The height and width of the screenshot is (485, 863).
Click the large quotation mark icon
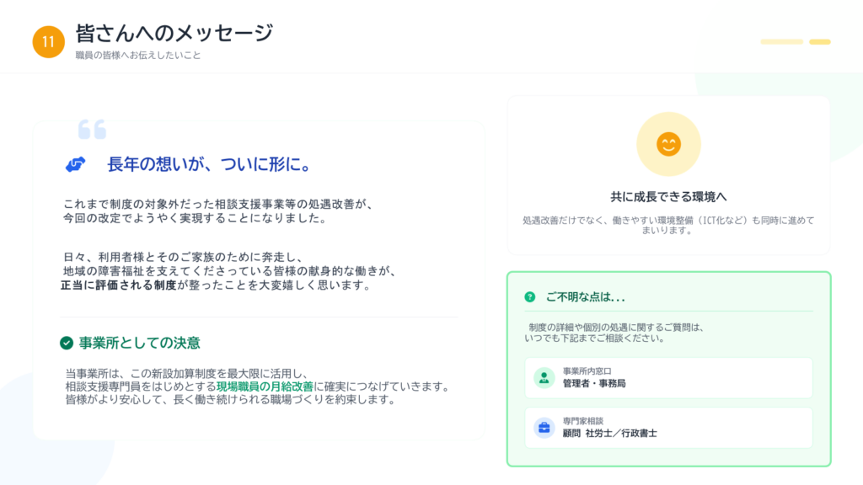click(92, 129)
